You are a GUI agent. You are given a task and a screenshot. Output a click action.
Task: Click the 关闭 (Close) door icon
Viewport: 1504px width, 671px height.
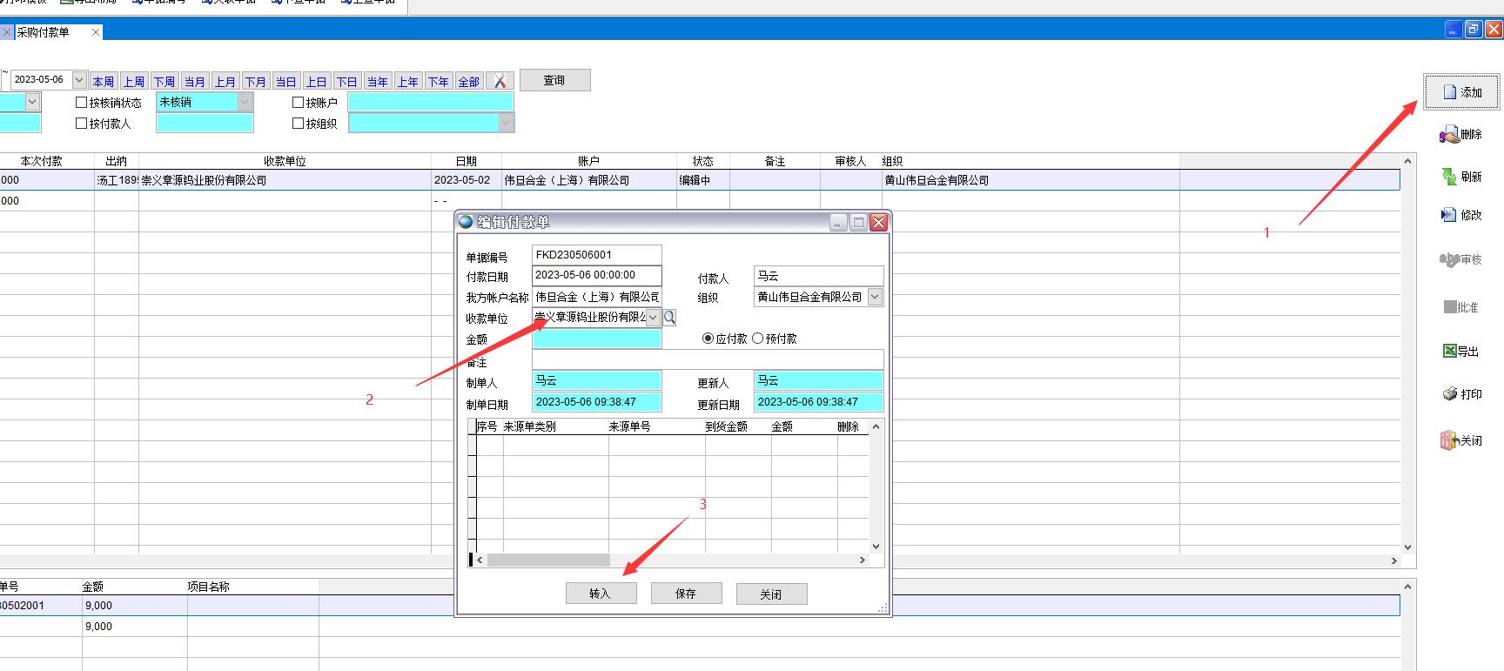click(x=1449, y=440)
